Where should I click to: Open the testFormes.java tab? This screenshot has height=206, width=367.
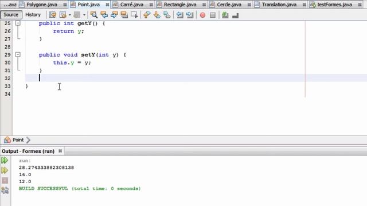click(334, 5)
